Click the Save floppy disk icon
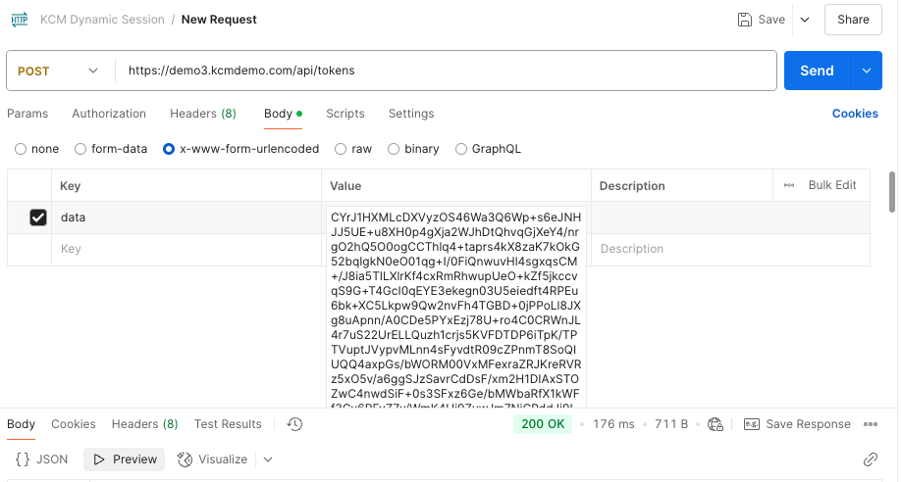This screenshot has height=482, width=901. click(x=745, y=20)
